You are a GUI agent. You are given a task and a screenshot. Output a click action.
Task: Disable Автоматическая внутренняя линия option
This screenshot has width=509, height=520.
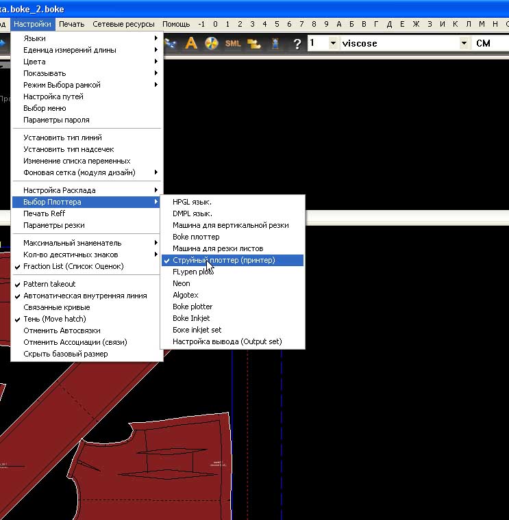85,296
